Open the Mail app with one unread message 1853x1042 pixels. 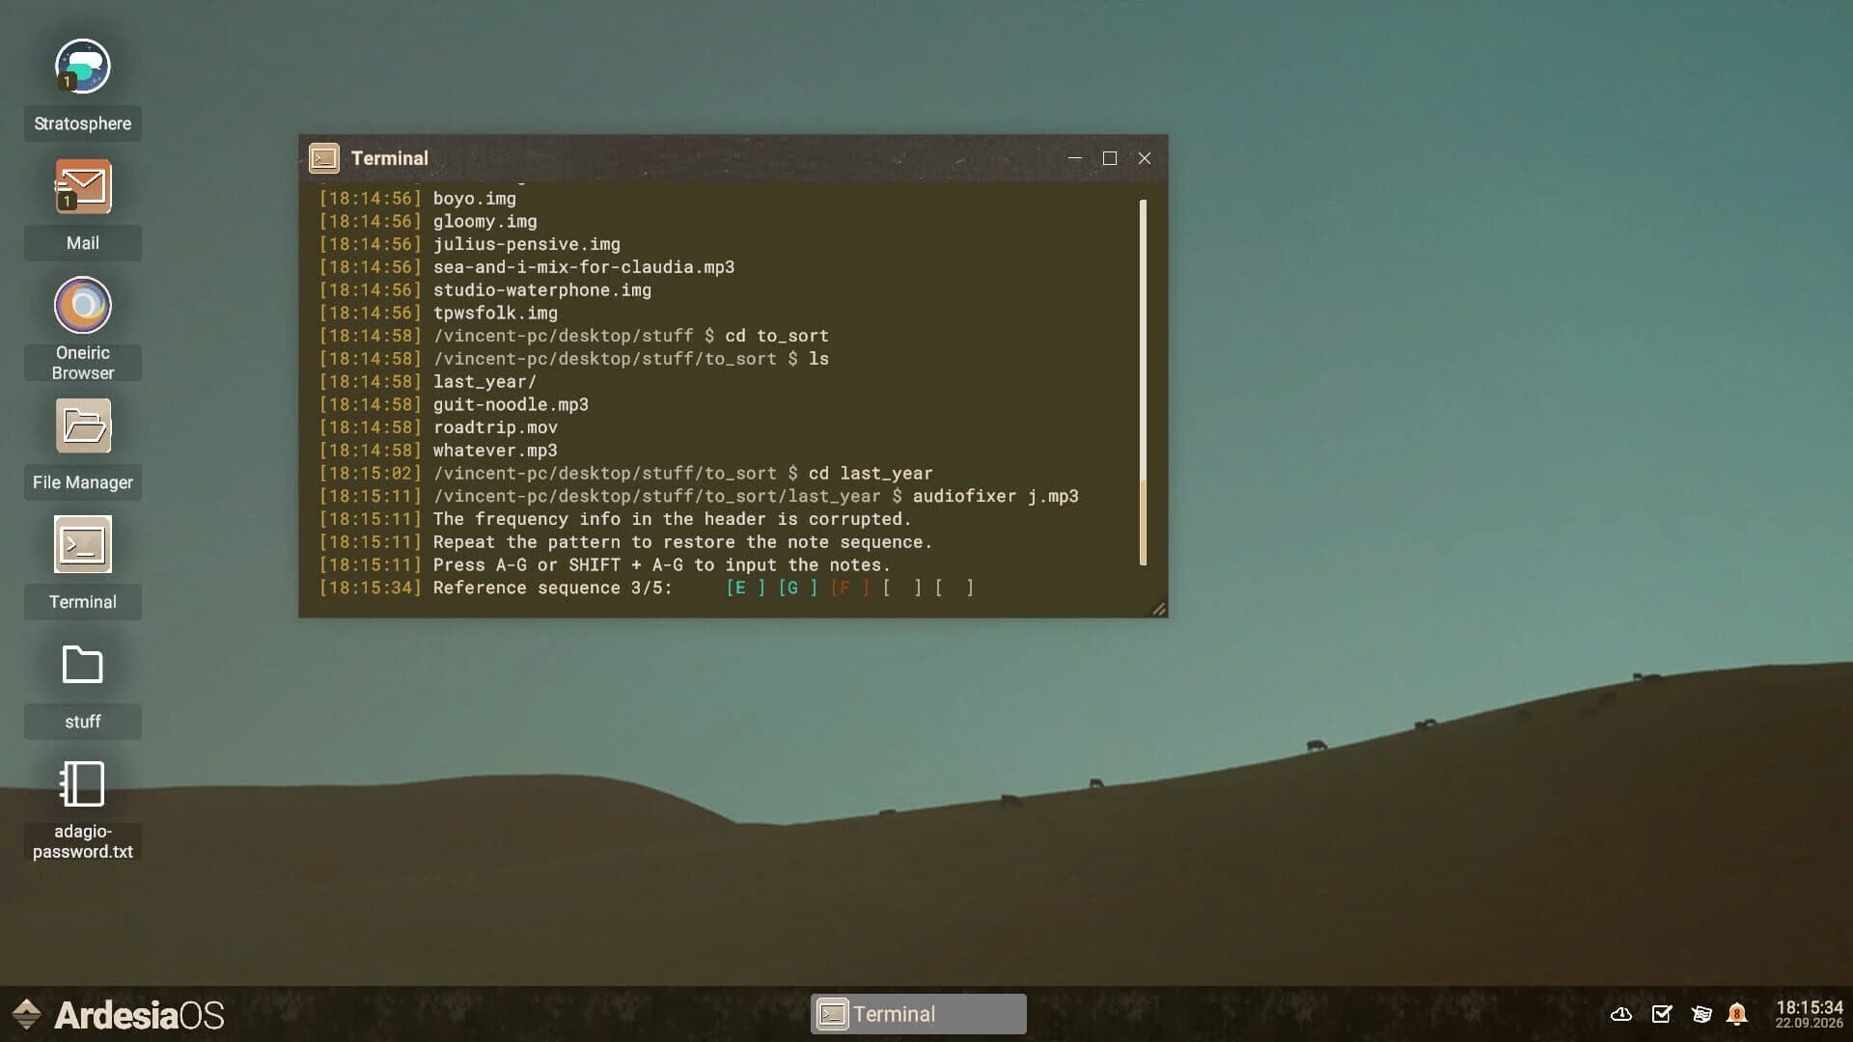point(82,186)
